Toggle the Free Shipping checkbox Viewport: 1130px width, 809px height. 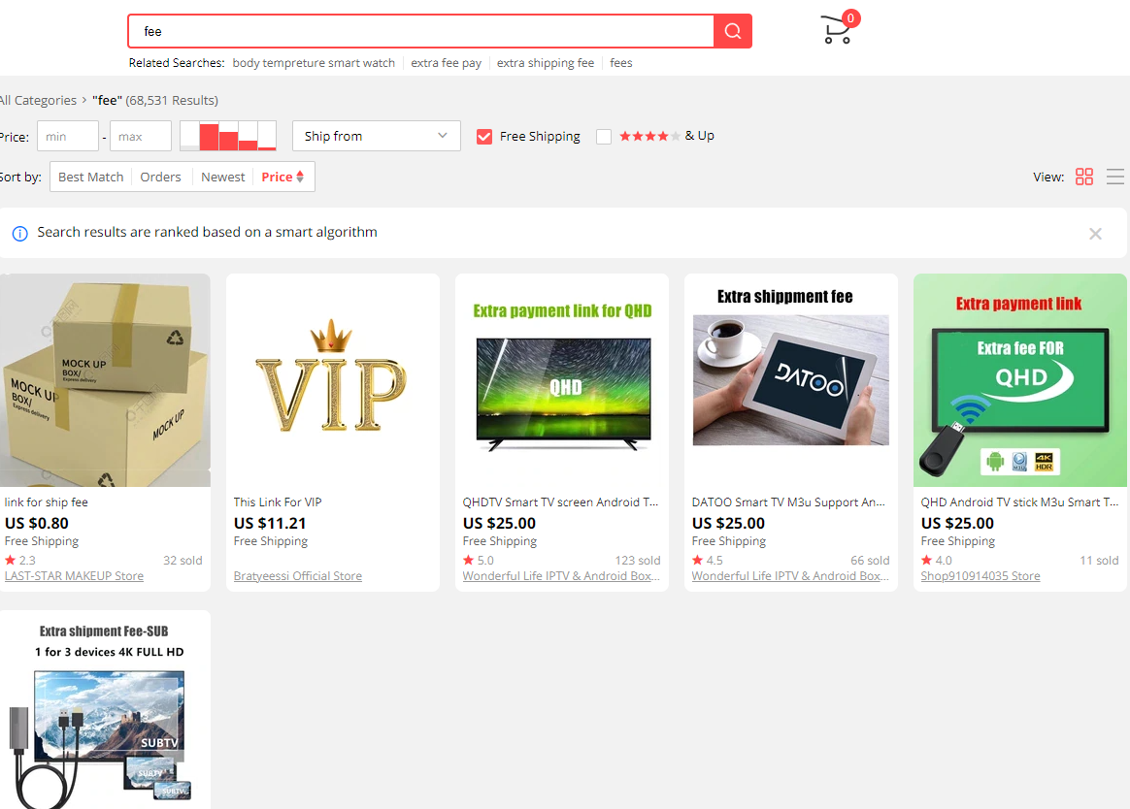click(x=484, y=136)
